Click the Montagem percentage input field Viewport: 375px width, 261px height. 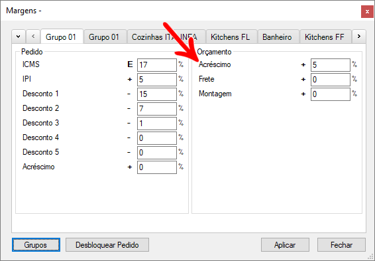[331, 94]
